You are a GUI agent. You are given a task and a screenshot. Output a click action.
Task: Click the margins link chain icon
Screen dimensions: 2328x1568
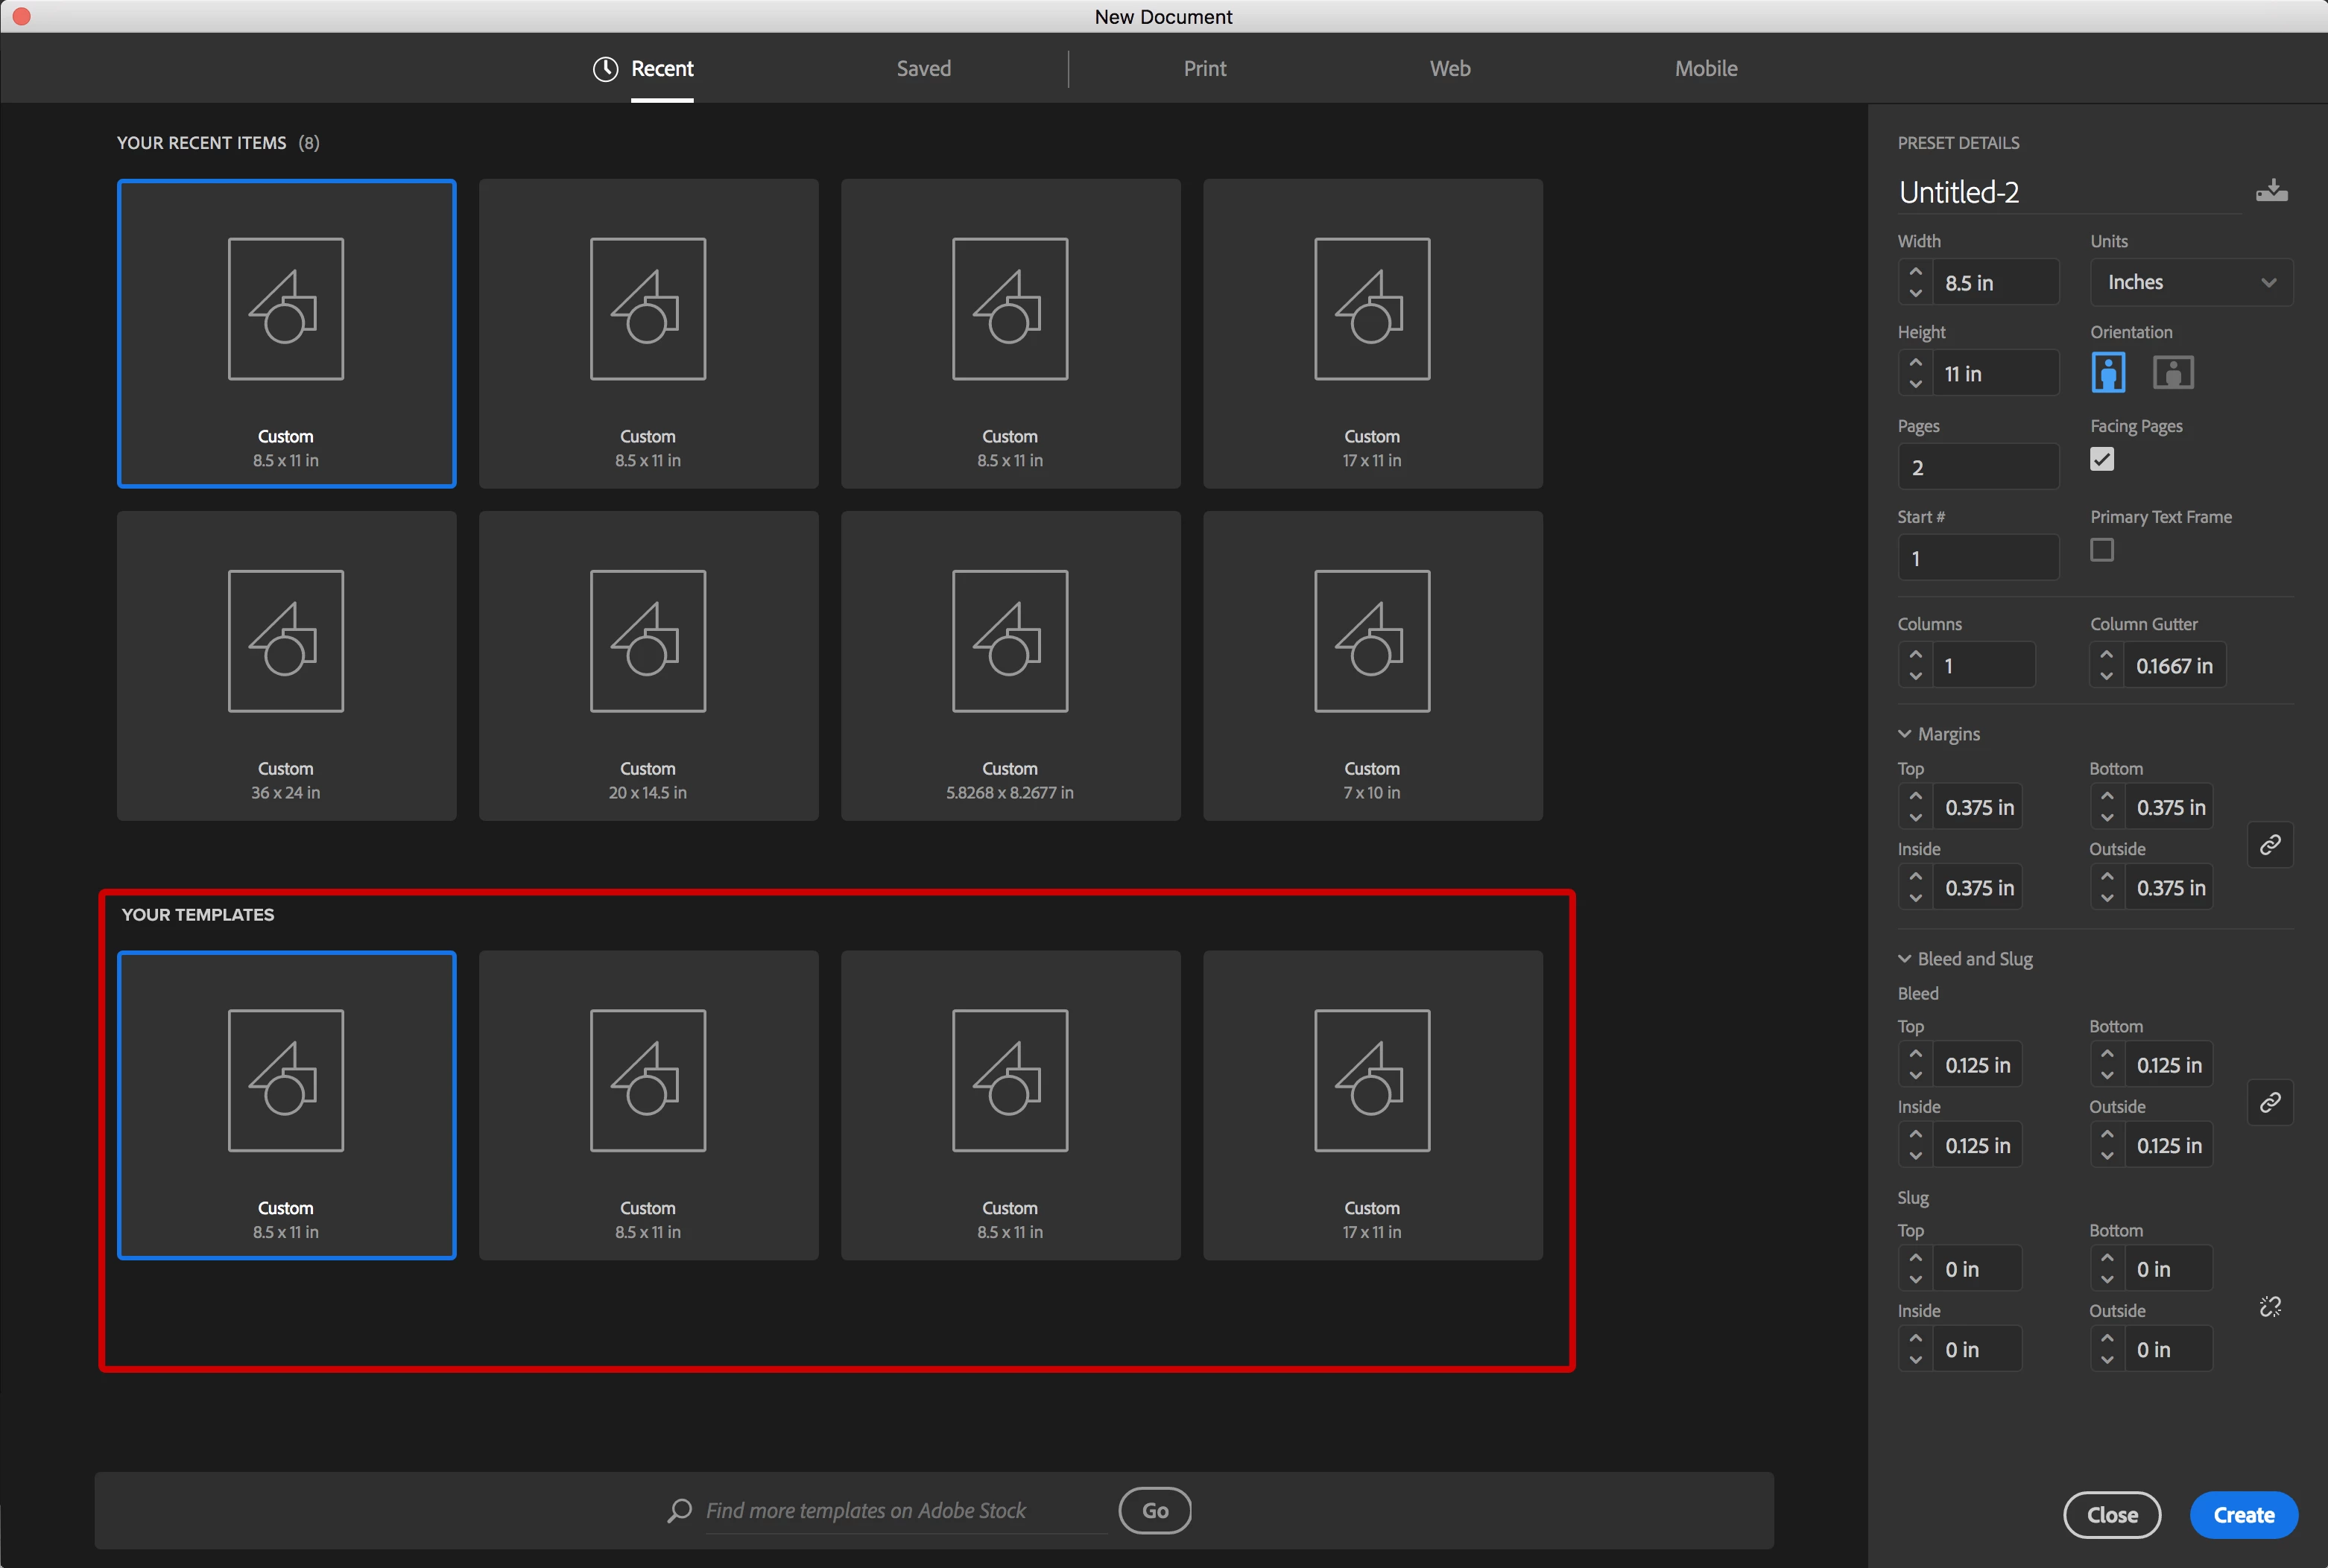[x=2270, y=845]
